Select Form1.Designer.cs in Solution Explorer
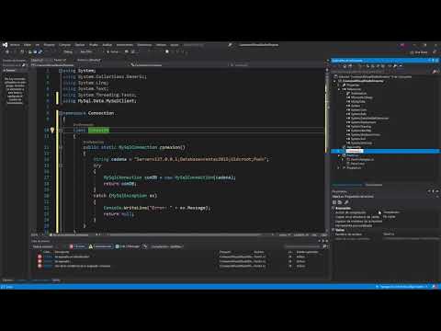Viewport: 441px width, 331px height. pos(362,160)
